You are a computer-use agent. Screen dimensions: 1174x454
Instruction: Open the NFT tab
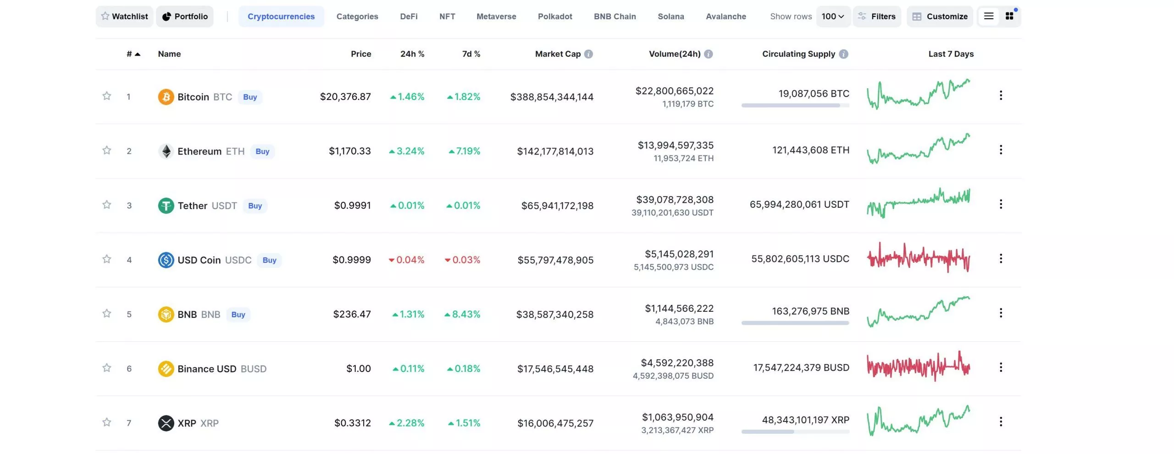click(x=447, y=17)
